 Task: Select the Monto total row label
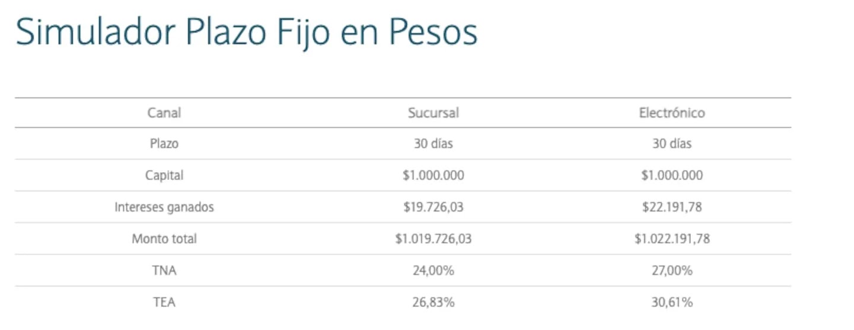coord(164,239)
